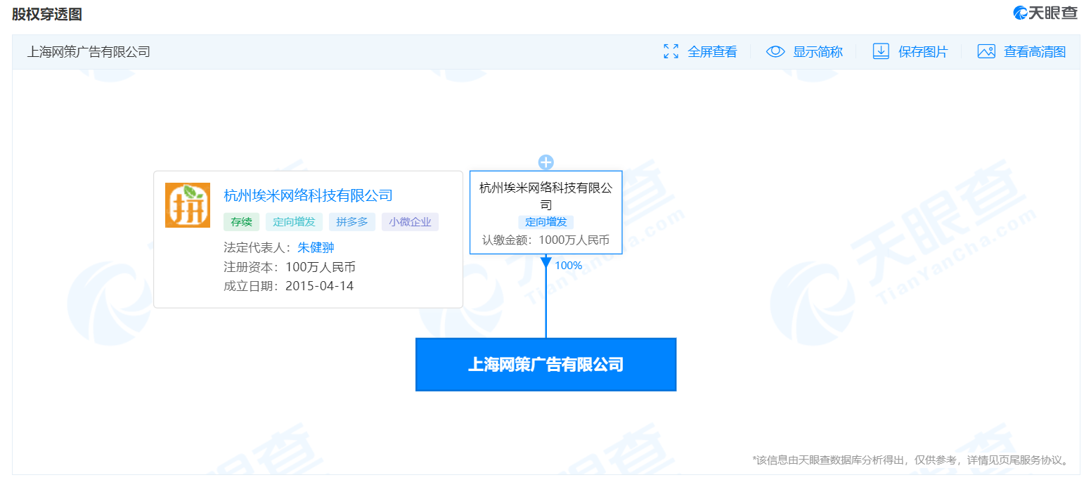Click the 拼多多 tag
1091x487 pixels.
pos(351,222)
